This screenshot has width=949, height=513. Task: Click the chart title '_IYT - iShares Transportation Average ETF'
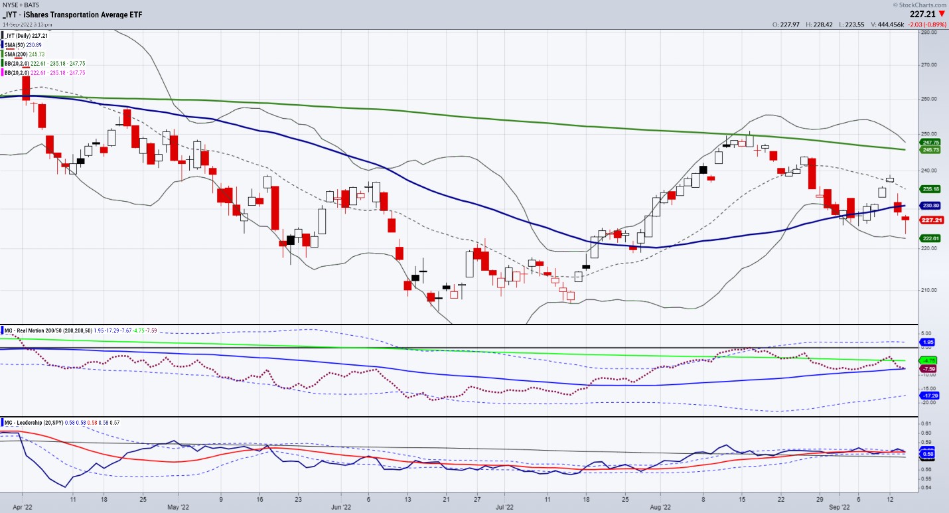(73, 14)
